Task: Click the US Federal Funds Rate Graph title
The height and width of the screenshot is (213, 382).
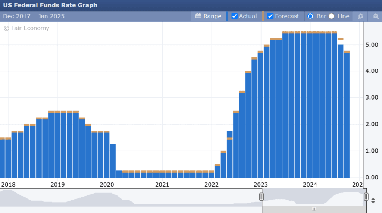Action: [50, 5]
